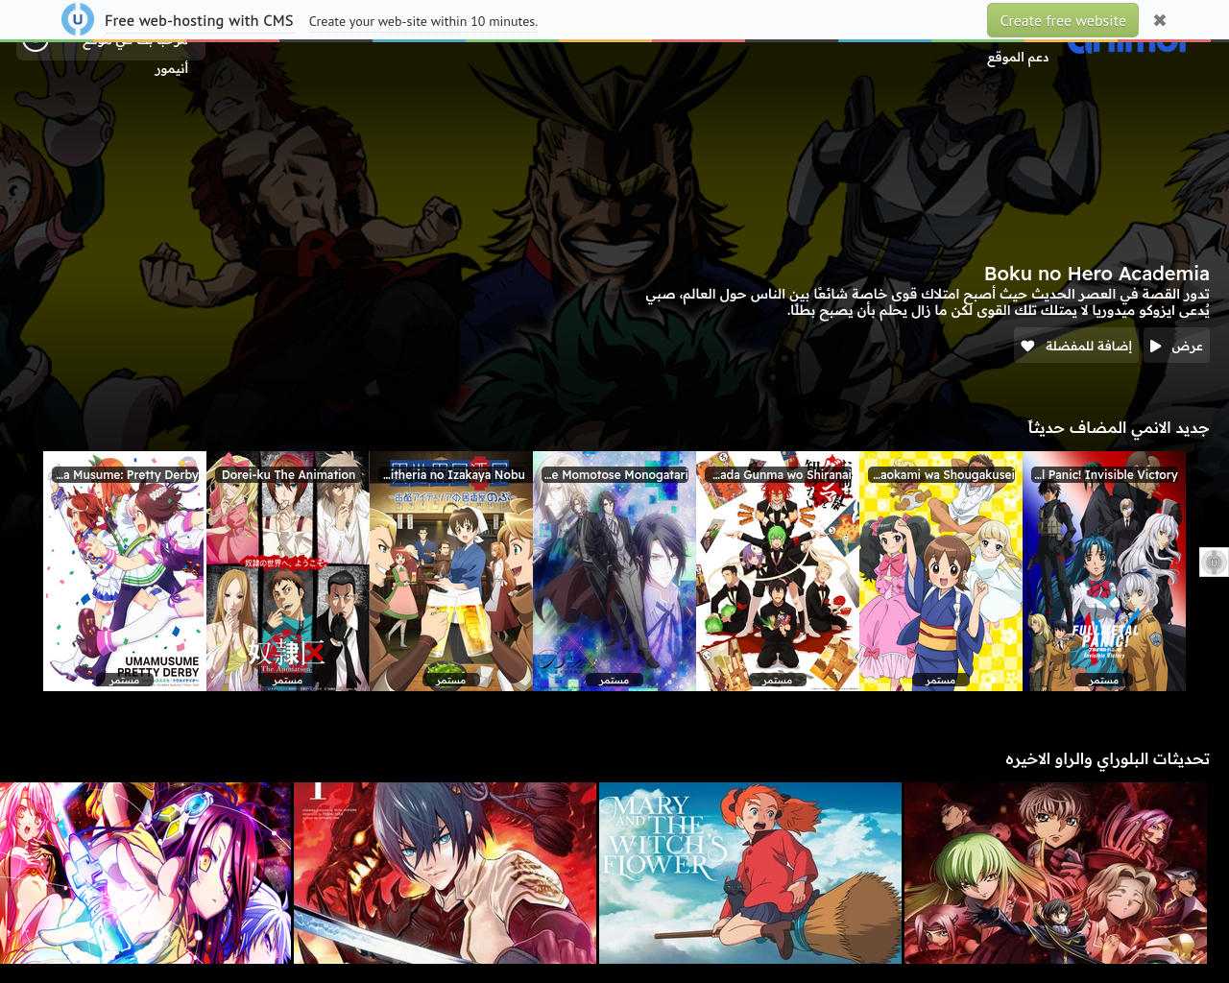
Task: Open Isekai Izakaya Nobu poster
Action: coord(451,571)
